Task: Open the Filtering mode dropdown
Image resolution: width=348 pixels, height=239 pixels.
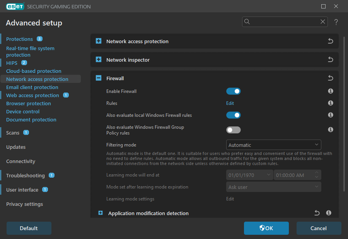Action: coord(273,145)
